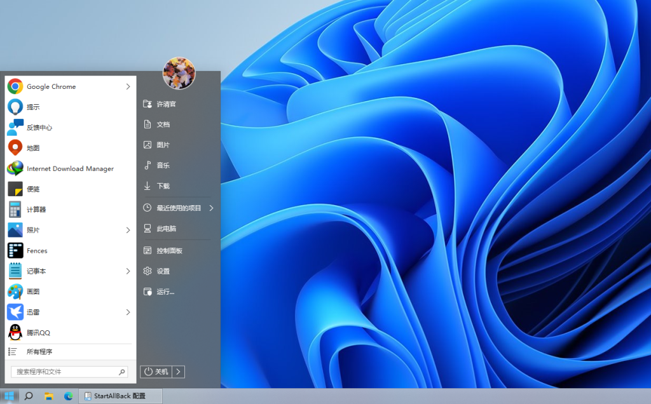Viewport: 651px width, 404px height.
Task: Open the Fences app
Action: (x=37, y=250)
